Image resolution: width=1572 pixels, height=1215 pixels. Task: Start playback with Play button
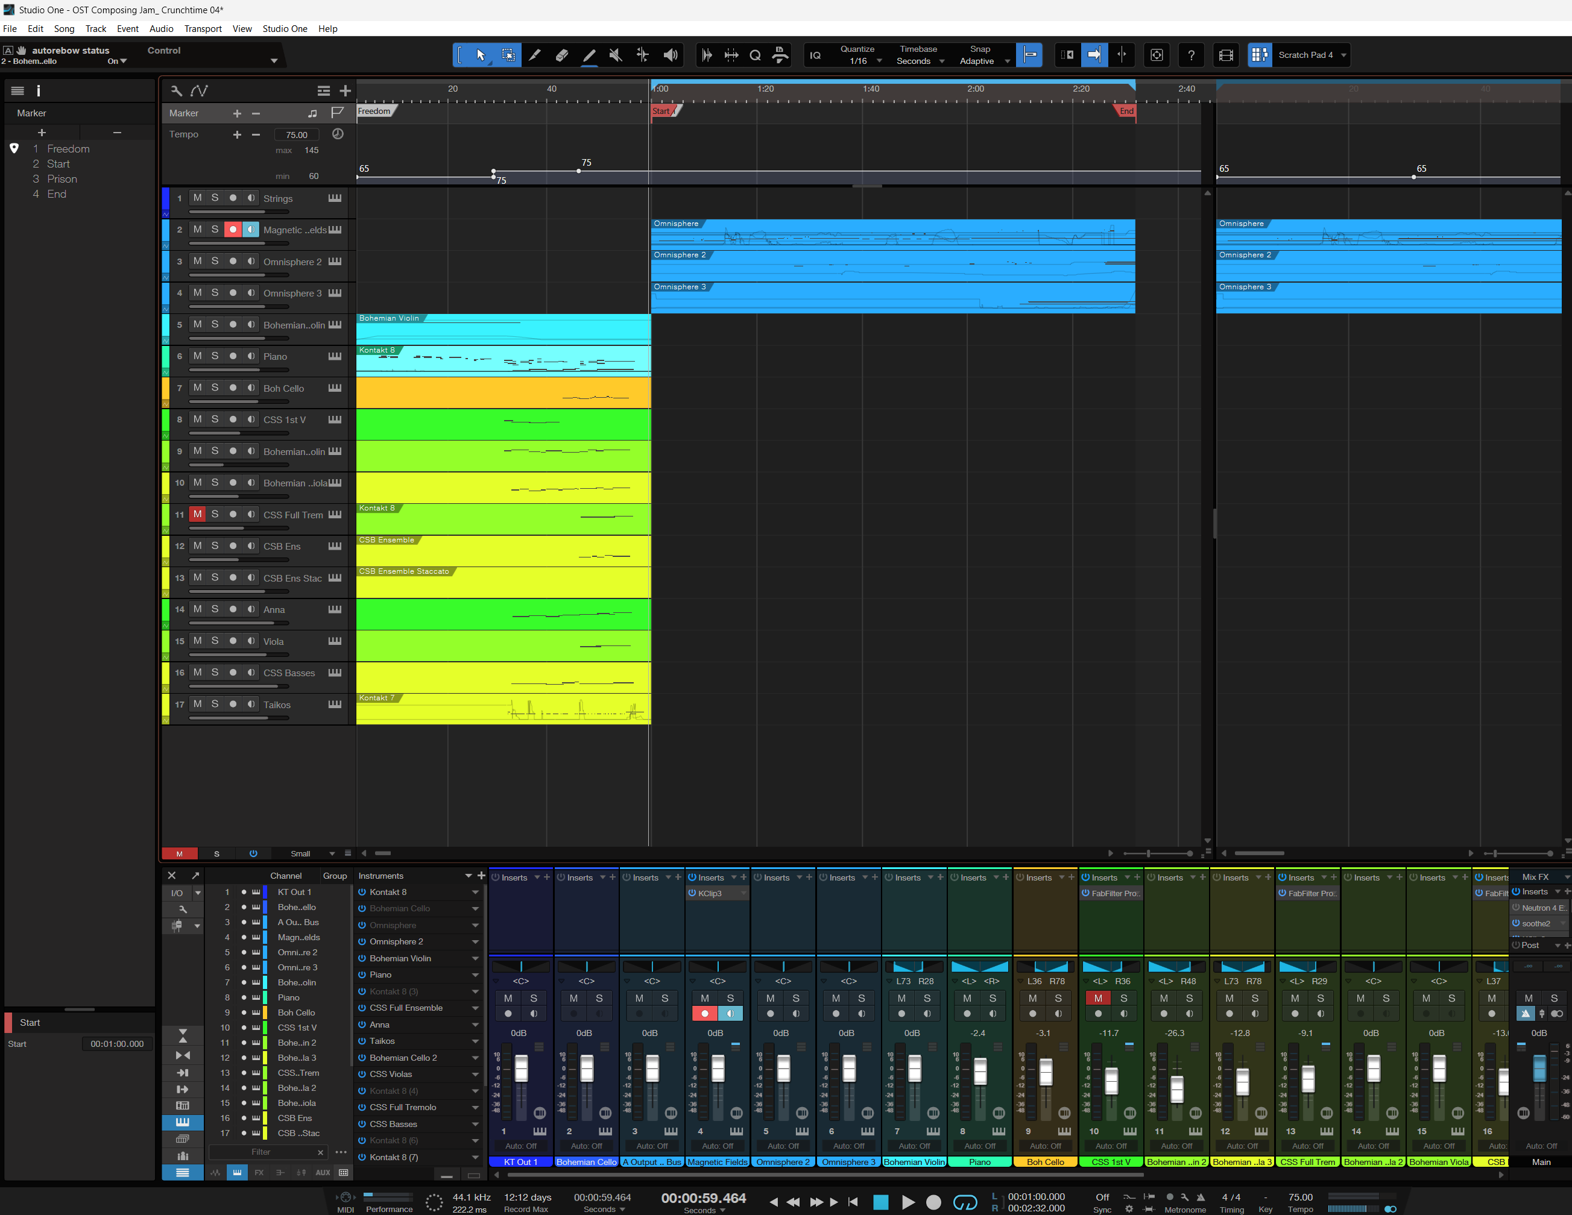[908, 1202]
